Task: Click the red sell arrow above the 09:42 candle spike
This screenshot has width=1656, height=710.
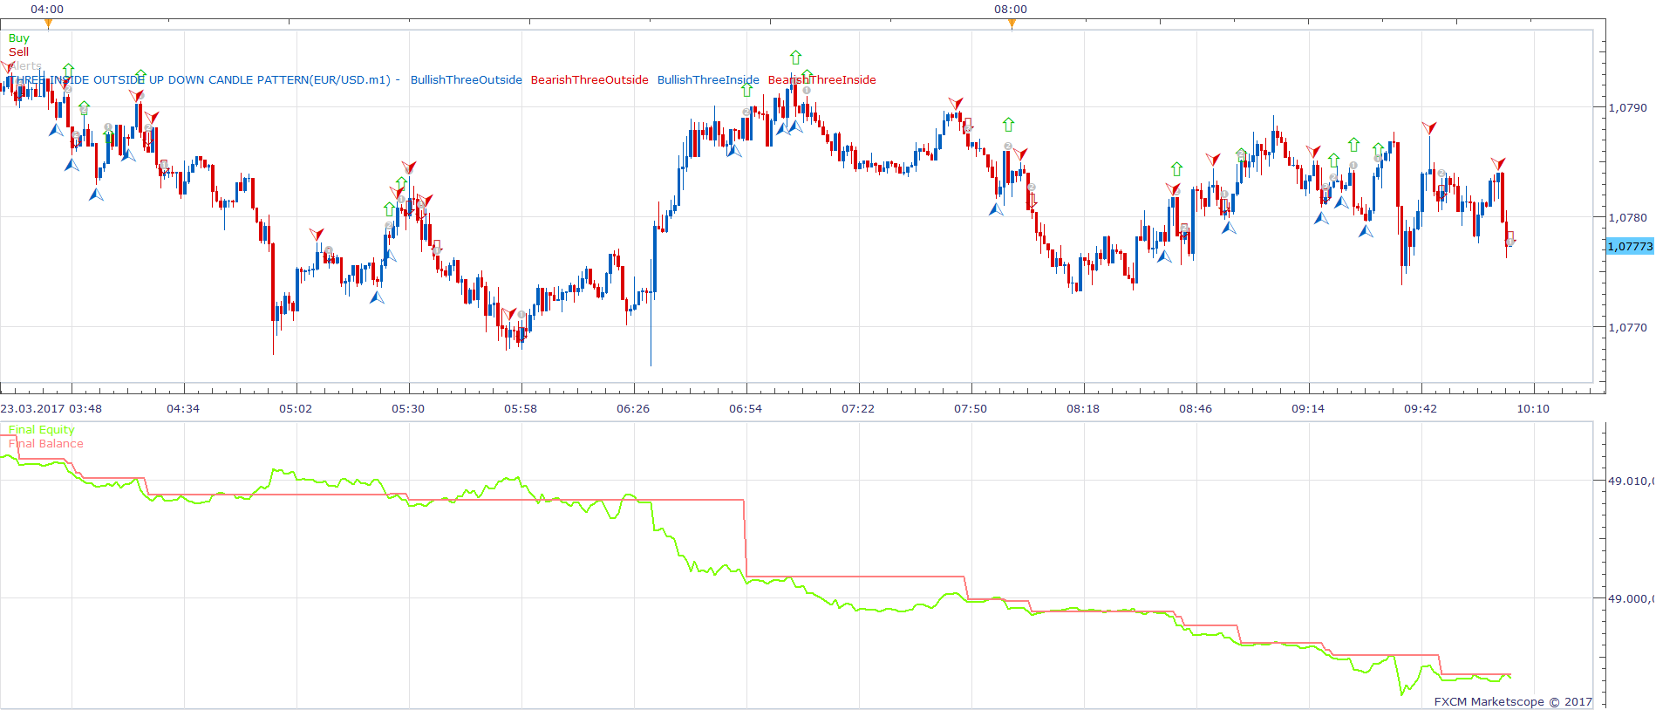Action: (x=1428, y=128)
